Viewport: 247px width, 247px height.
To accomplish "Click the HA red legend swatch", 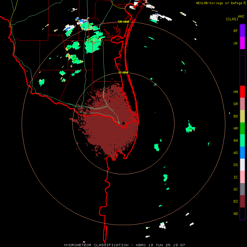I will [242, 92].
